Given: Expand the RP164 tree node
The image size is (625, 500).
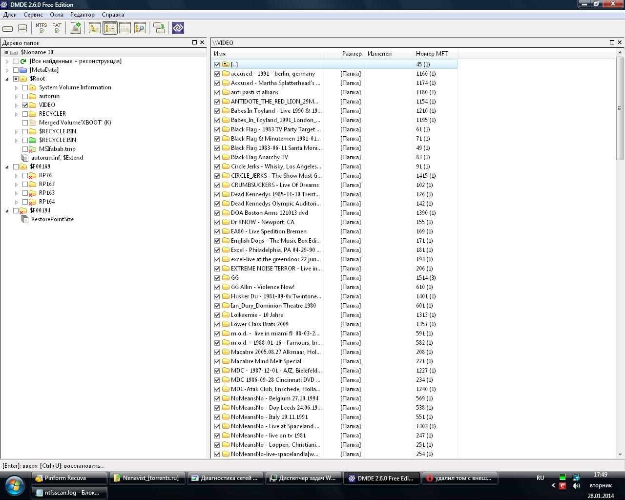Looking at the screenshot, I should coord(17,202).
